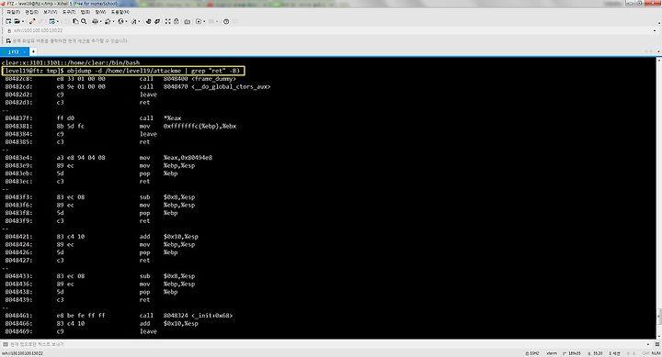Open the dropdown beside the Print icon
Screen dimensions: 662x357
100,21
